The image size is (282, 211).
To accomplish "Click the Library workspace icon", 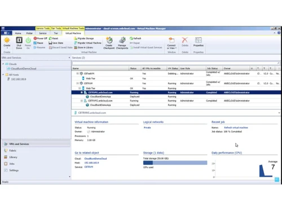I will [x=6, y=157].
